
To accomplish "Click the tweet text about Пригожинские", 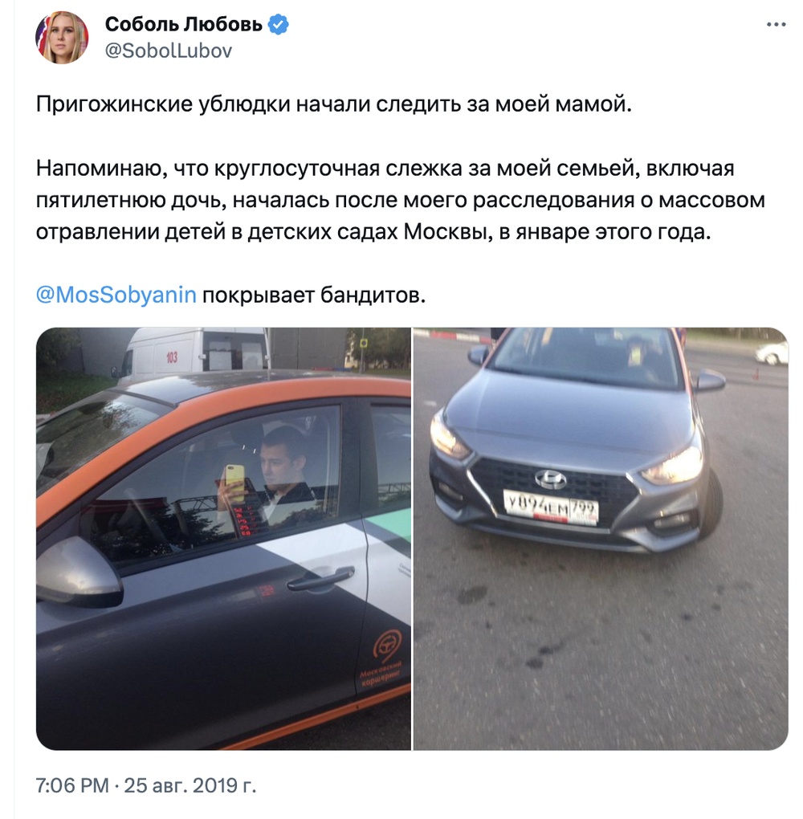I will pyautogui.click(x=334, y=104).
